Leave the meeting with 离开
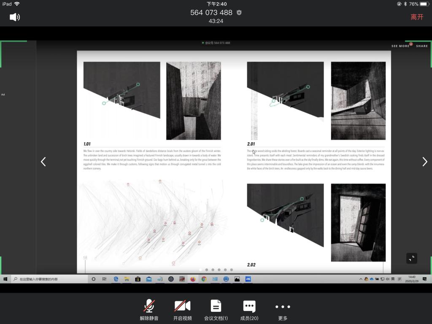432x324 pixels. [x=417, y=17]
